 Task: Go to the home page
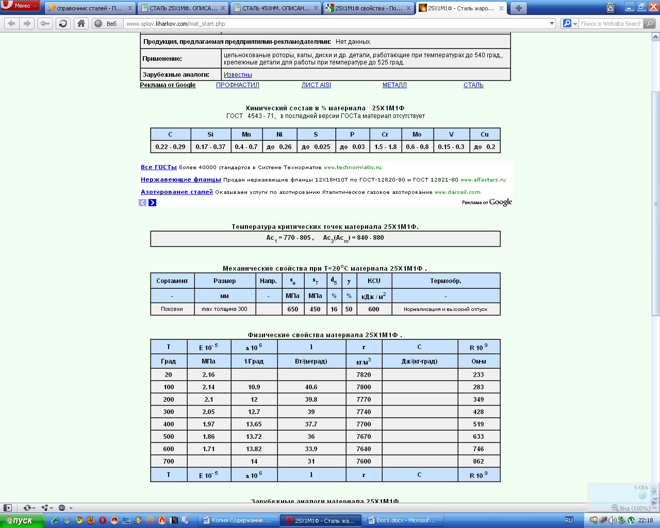point(81,23)
